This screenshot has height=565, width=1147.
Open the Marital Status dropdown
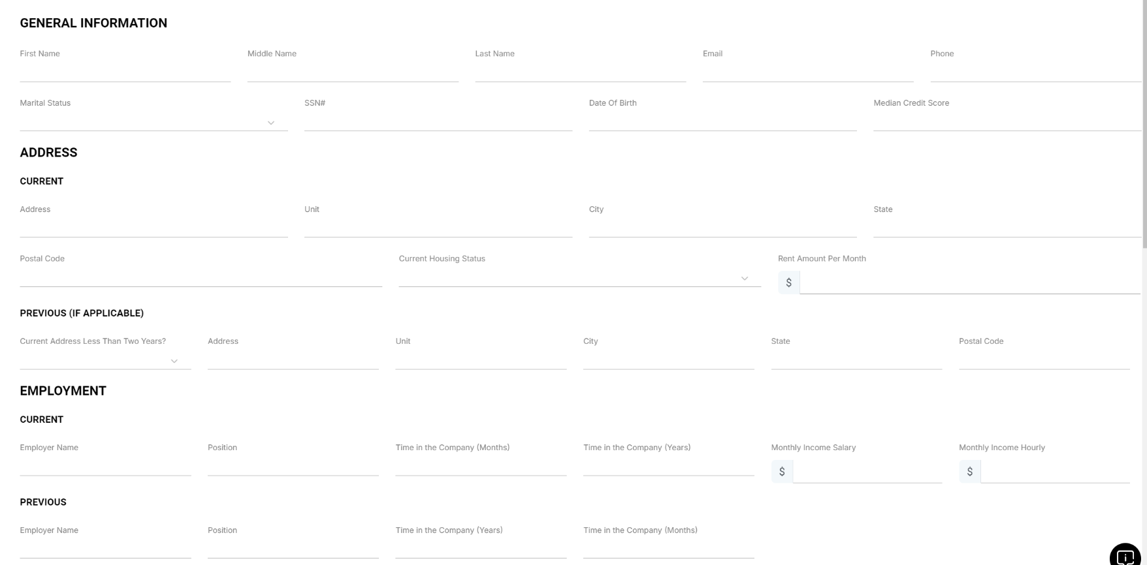click(x=153, y=122)
